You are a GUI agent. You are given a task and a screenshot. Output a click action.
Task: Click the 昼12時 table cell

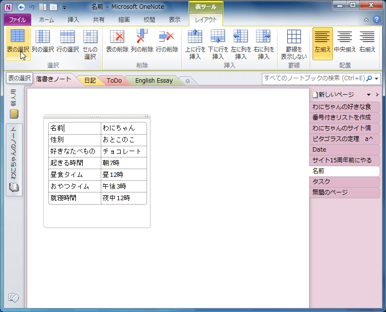pos(124,174)
